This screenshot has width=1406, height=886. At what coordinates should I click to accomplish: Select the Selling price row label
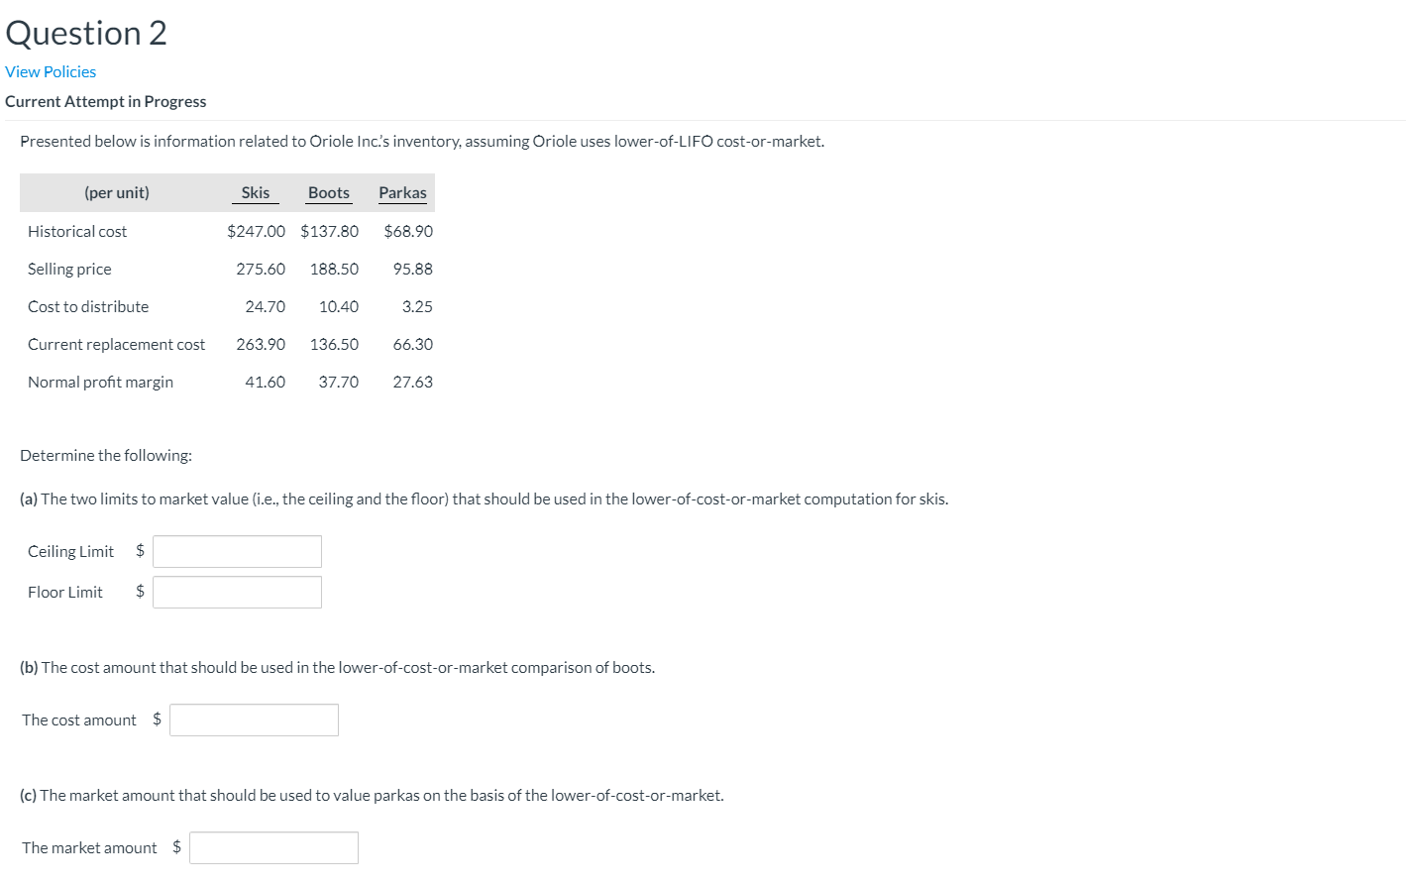pyautogui.click(x=69, y=269)
